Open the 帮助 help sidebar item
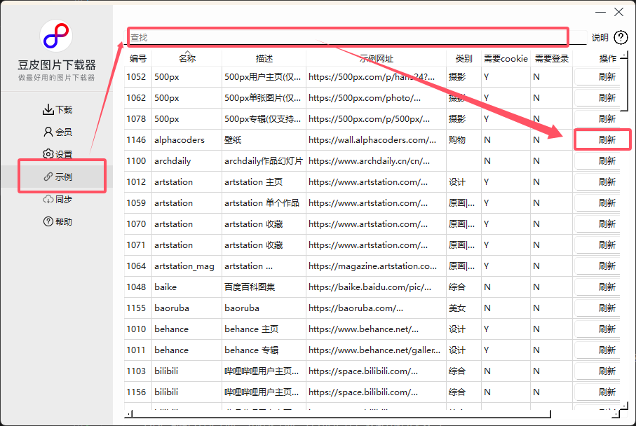 pyautogui.click(x=57, y=221)
